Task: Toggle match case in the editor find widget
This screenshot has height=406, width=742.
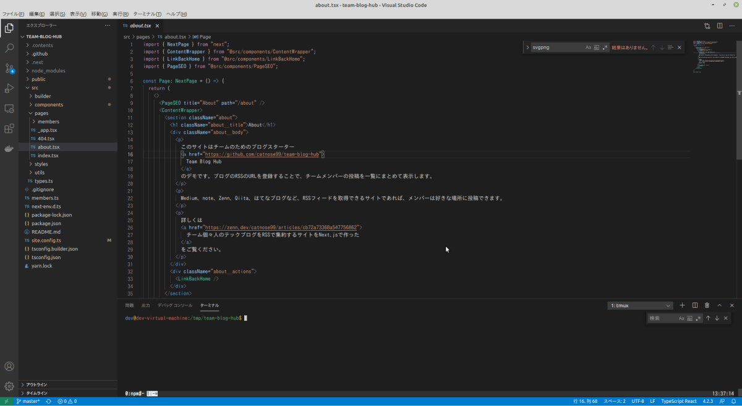Action: [x=588, y=48]
